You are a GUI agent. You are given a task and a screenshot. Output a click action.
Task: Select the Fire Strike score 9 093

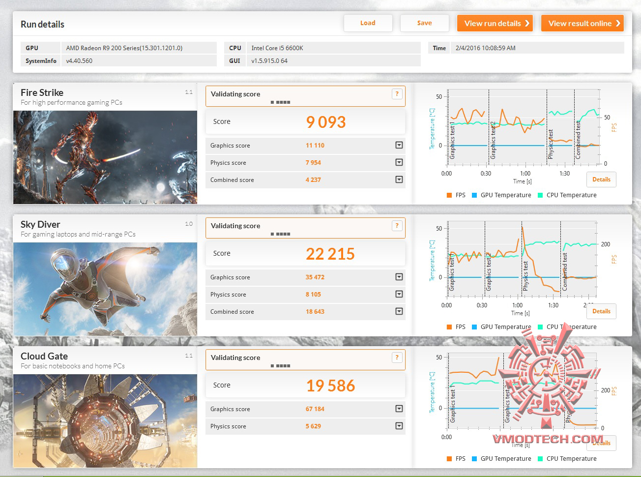tap(326, 122)
